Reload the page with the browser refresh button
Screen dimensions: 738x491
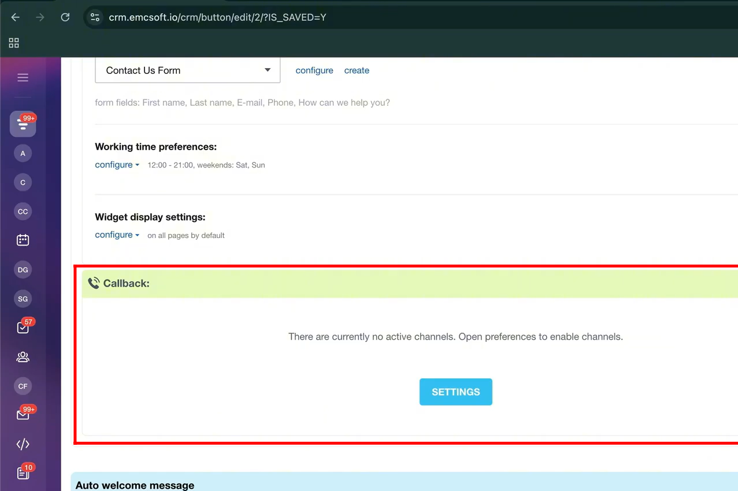[65, 17]
